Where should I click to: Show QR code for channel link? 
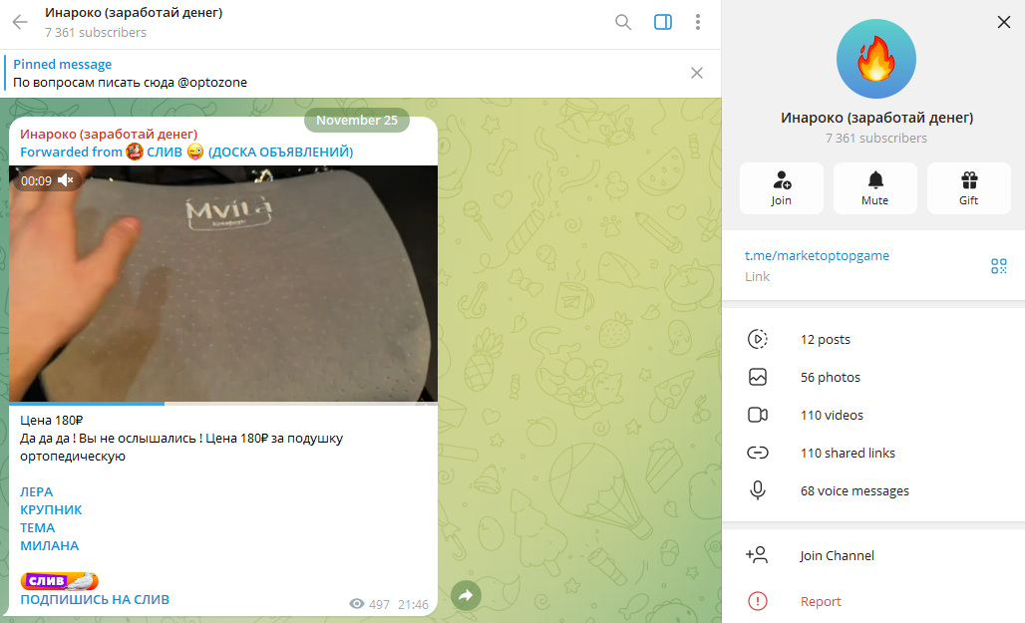[x=998, y=265]
